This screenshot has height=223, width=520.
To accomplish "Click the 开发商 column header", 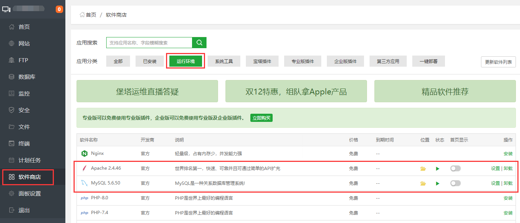I will point(147,140).
